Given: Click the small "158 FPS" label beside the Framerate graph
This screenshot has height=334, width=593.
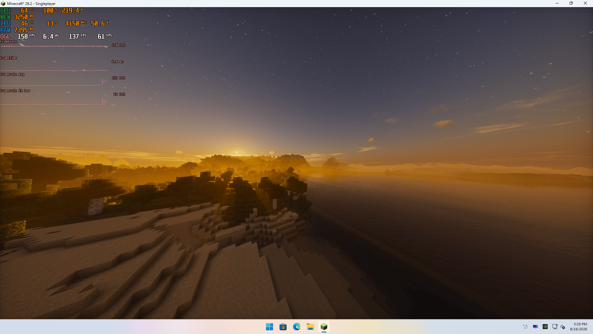Looking at the screenshot, I should click(118, 45).
